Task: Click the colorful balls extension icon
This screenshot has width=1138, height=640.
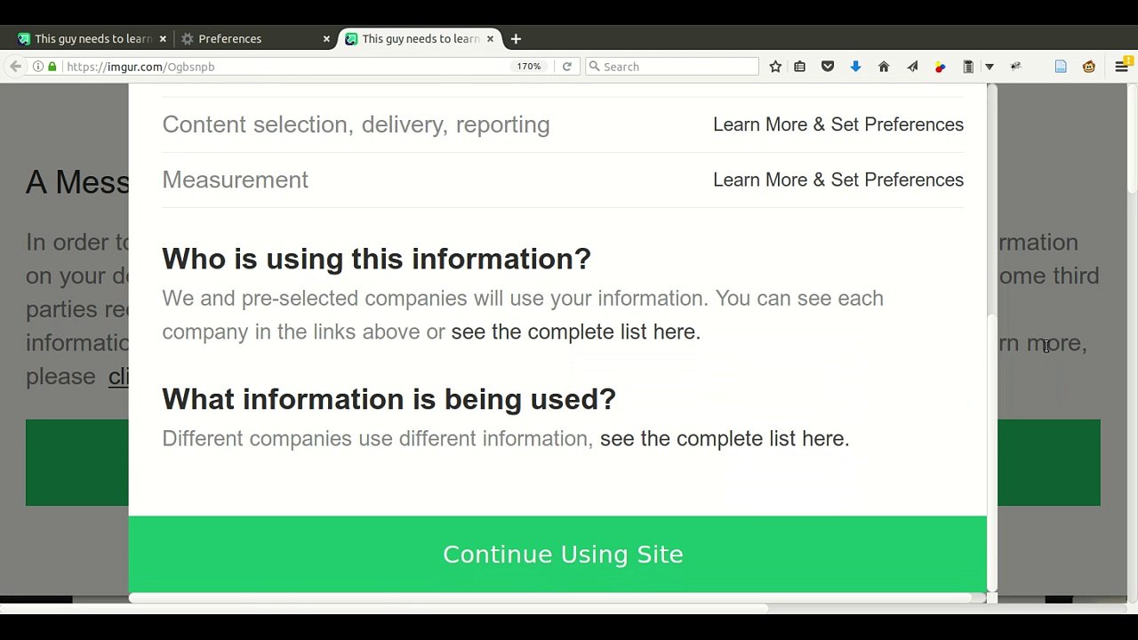Action: [x=941, y=67]
